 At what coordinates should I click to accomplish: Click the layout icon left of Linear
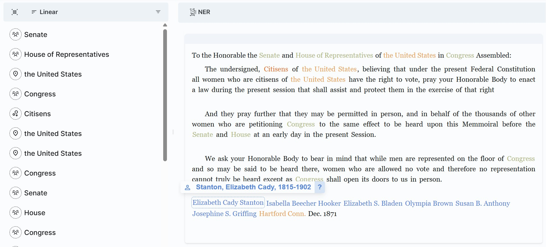pos(15,12)
